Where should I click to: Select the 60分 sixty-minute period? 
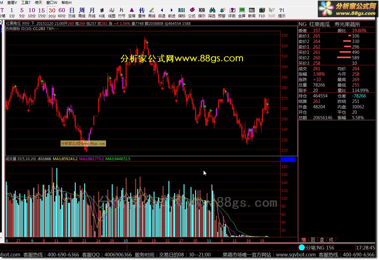pyautogui.click(x=62, y=13)
